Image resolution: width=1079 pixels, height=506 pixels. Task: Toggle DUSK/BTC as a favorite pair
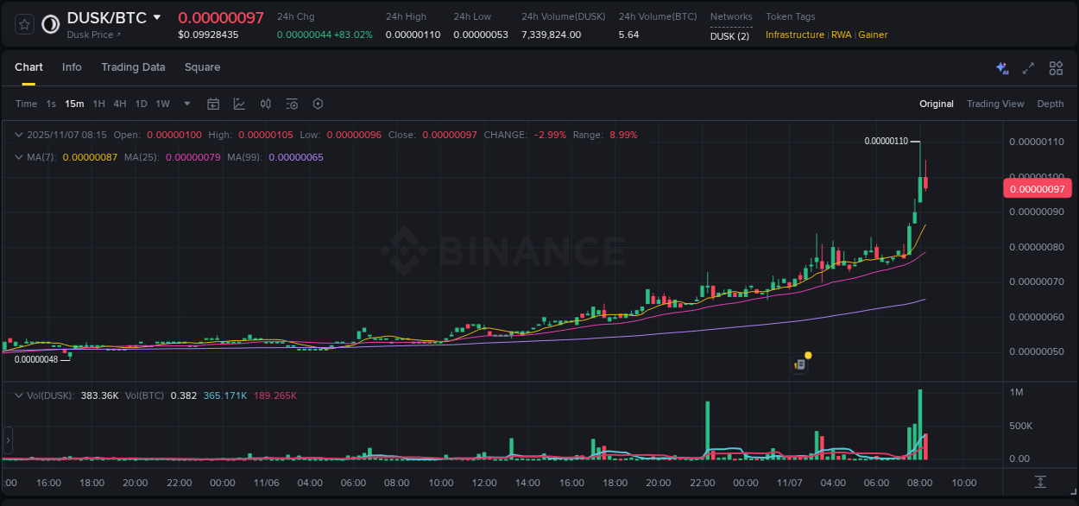[x=22, y=24]
